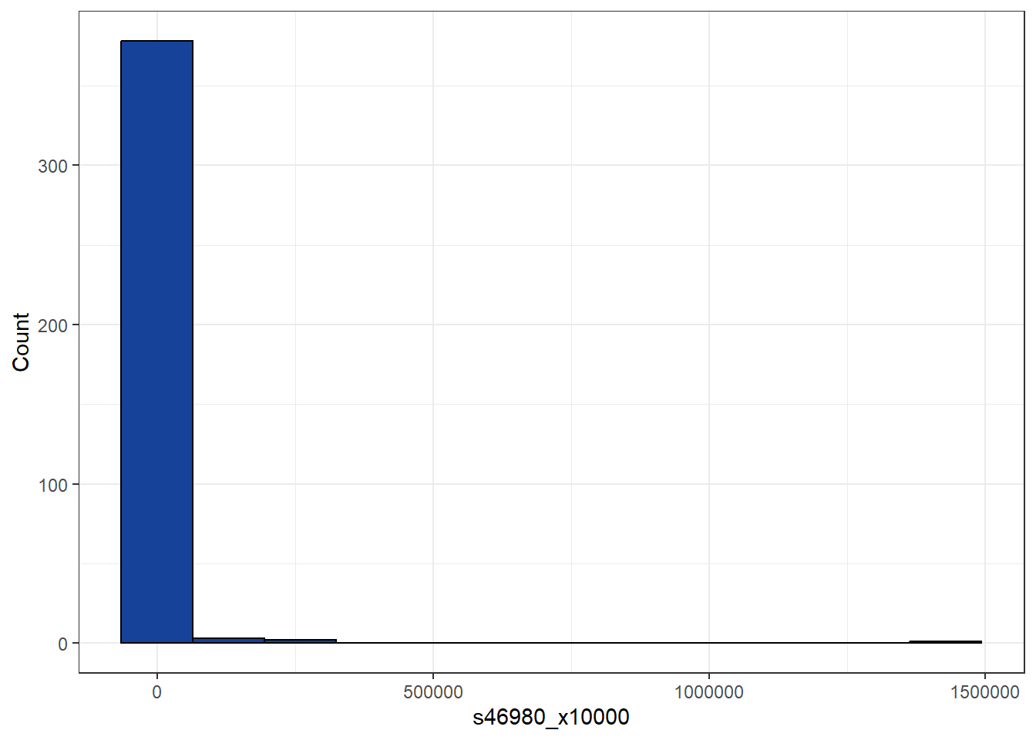This screenshot has width=1036, height=740.
Task: Click the y-axis label "Count"
Action: click(x=21, y=341)
